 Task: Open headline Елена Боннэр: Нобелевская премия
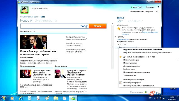38,54
